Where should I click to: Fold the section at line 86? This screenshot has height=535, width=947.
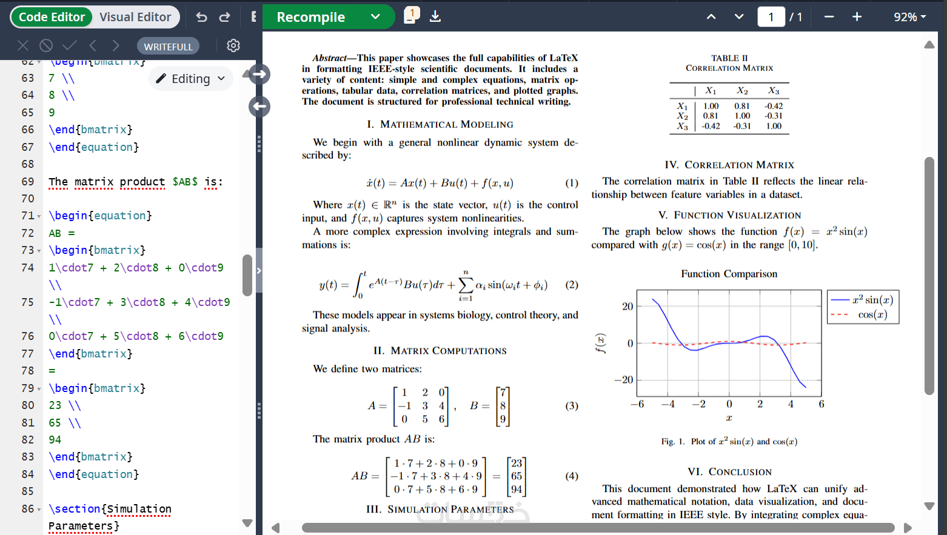coord(39,510)
